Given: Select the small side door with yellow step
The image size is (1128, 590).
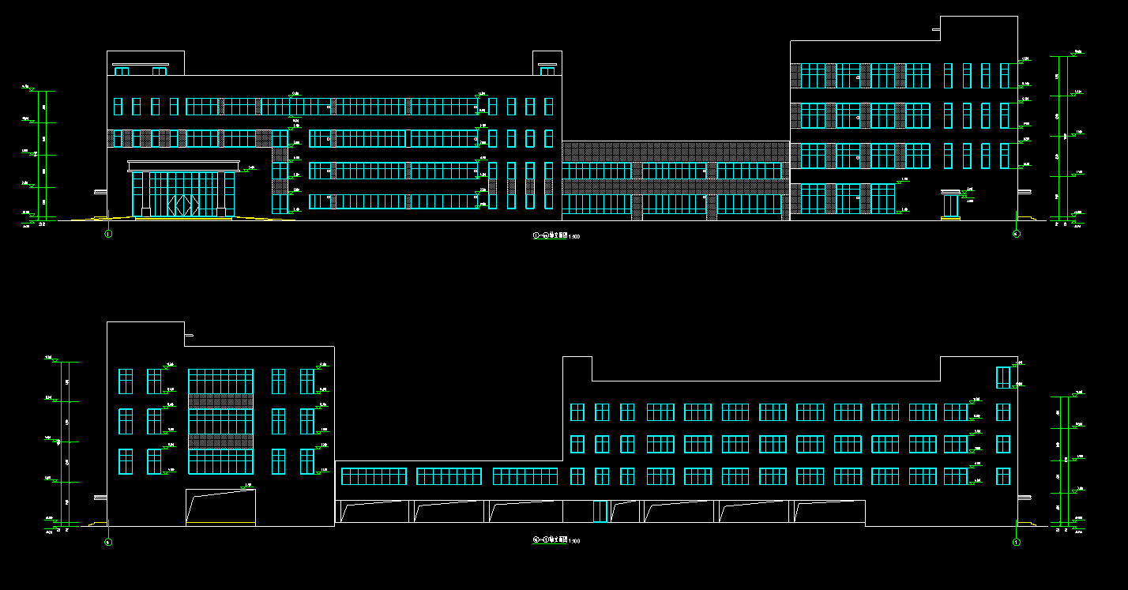Looking at the screenshot, I should [x=950, y=207].
